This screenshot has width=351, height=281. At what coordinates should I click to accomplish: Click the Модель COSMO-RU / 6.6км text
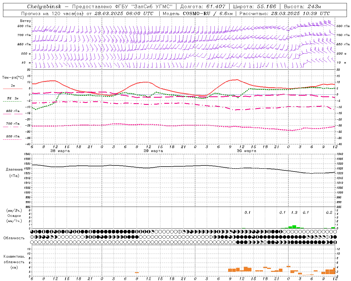198,13
